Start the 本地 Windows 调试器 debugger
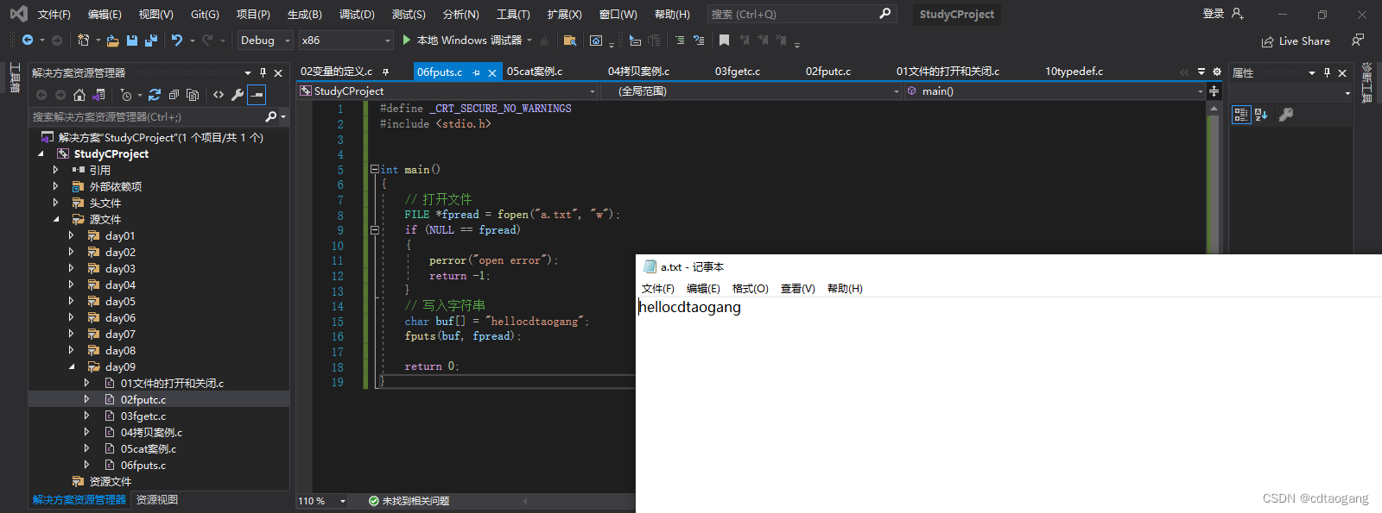 (x=462, y=41)
